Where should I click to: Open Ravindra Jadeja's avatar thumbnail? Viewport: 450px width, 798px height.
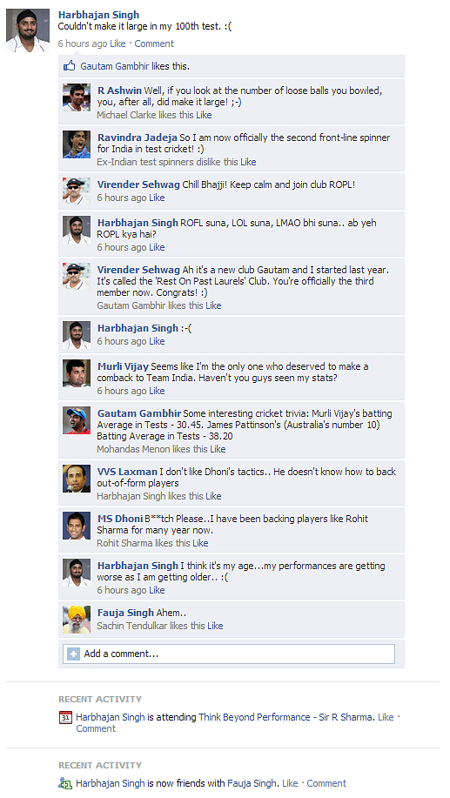(77, 144)
